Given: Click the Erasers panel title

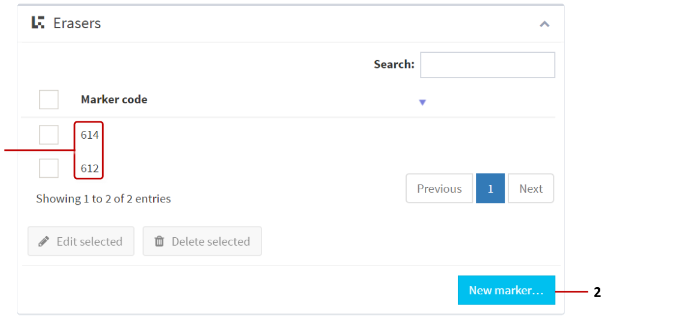Looking at the screenshot, I should tap(77, 23).
